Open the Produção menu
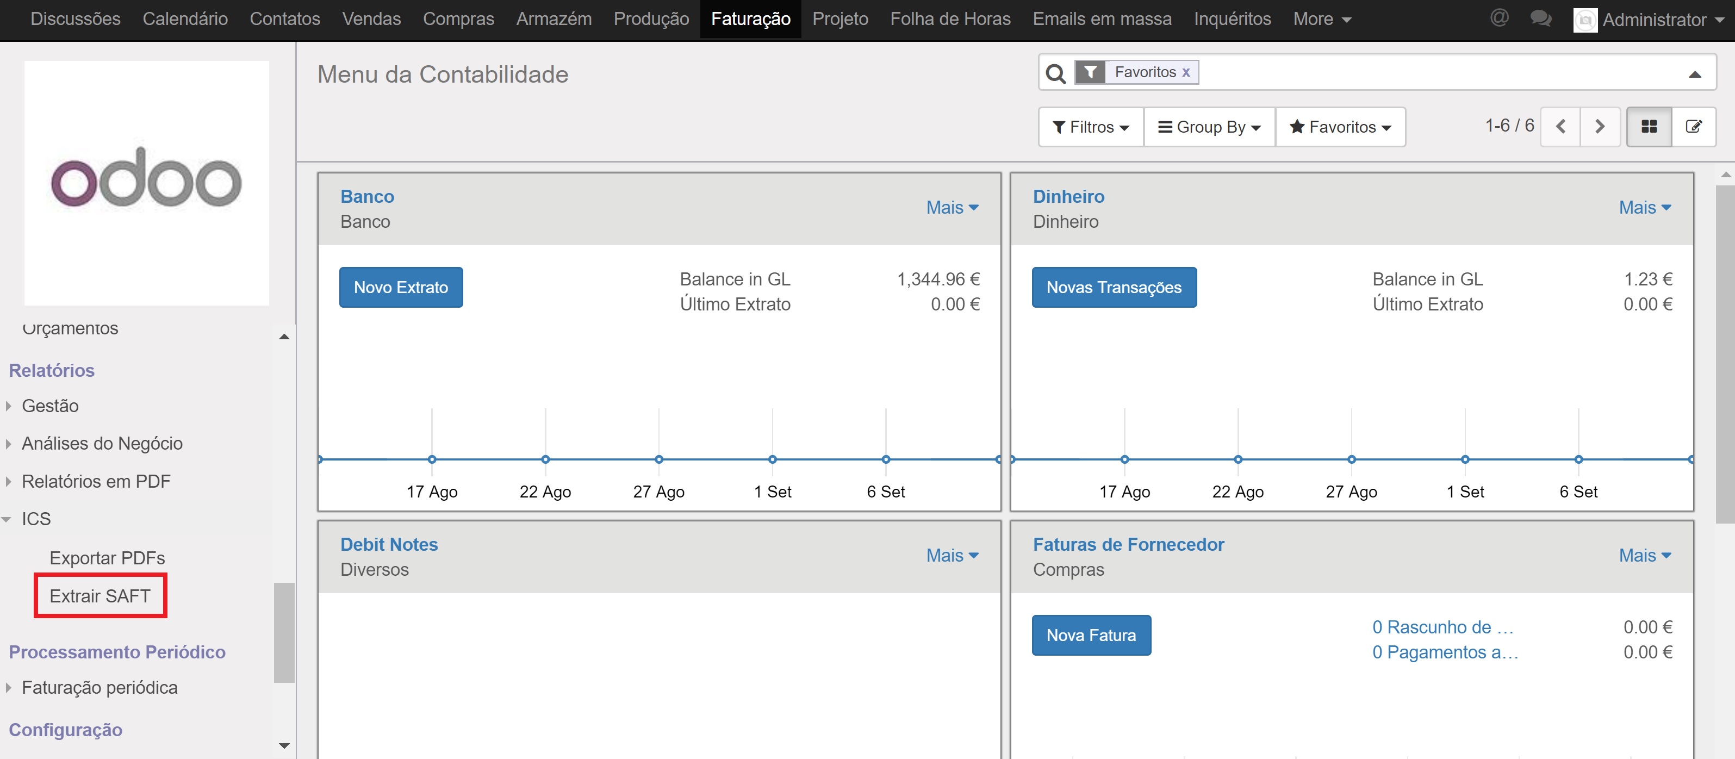Viewport: 1735px width, 759px height. point(651,19)
